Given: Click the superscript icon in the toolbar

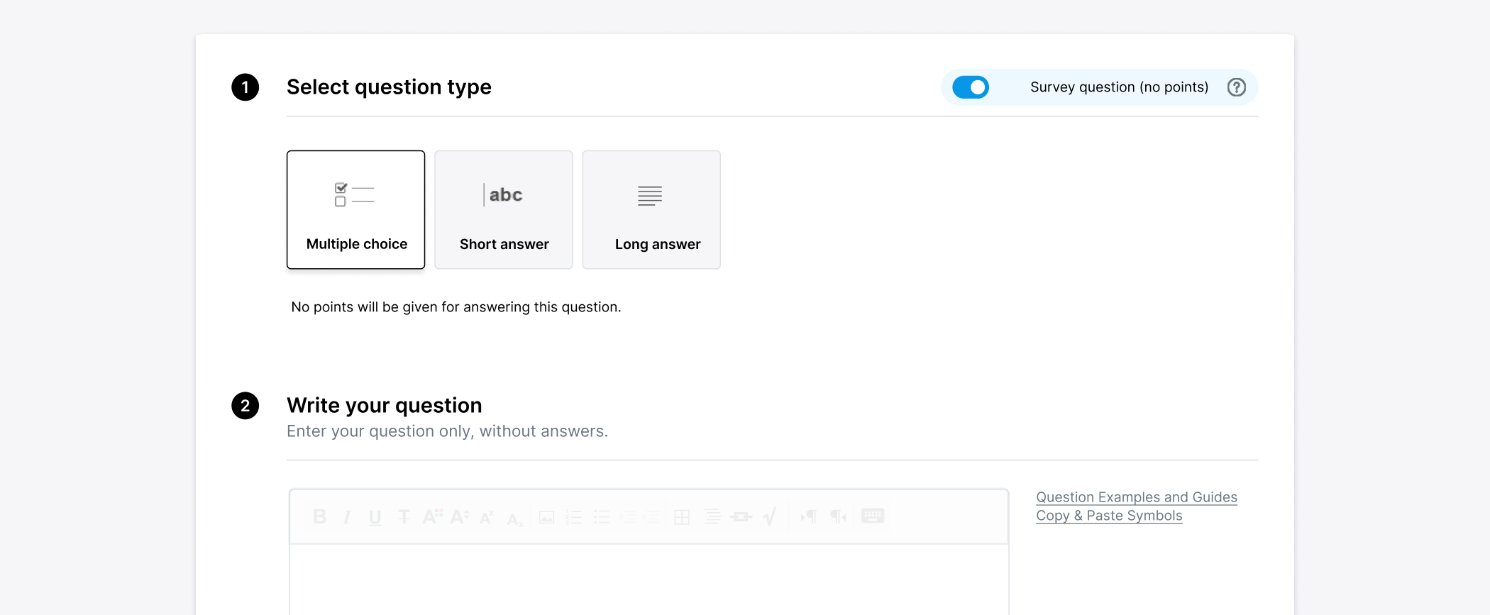Looking at the screenshot, I should click(487, 516).
